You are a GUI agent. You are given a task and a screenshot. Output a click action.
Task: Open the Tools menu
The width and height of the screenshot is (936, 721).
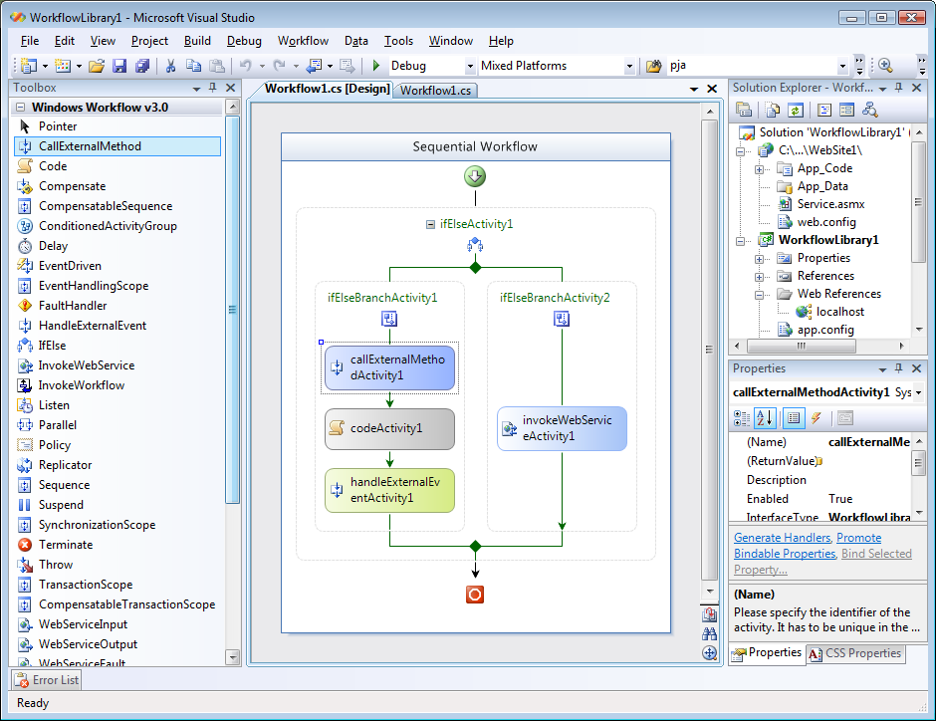pyautogui.click(x=398, y=41)
